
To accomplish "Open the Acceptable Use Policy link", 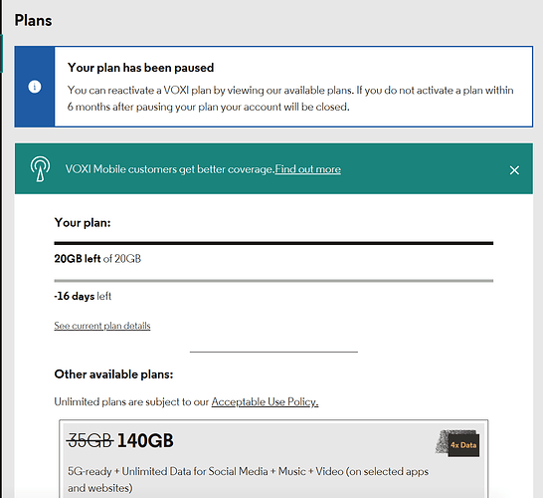I will click(265, 401).
